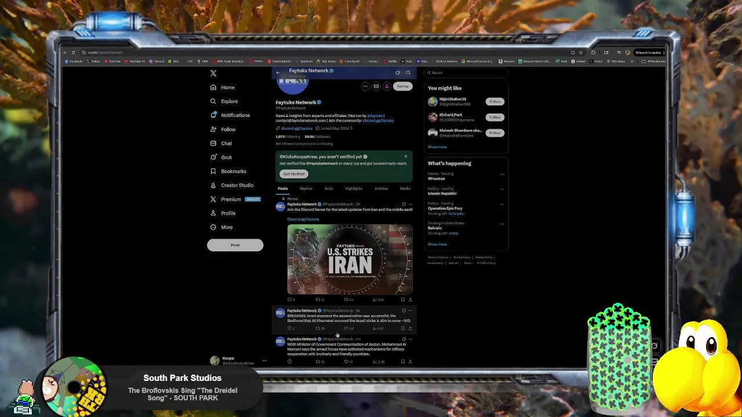Screen dimensions: 742x417
Task: Click the Profile person icon
Action: 213,213
